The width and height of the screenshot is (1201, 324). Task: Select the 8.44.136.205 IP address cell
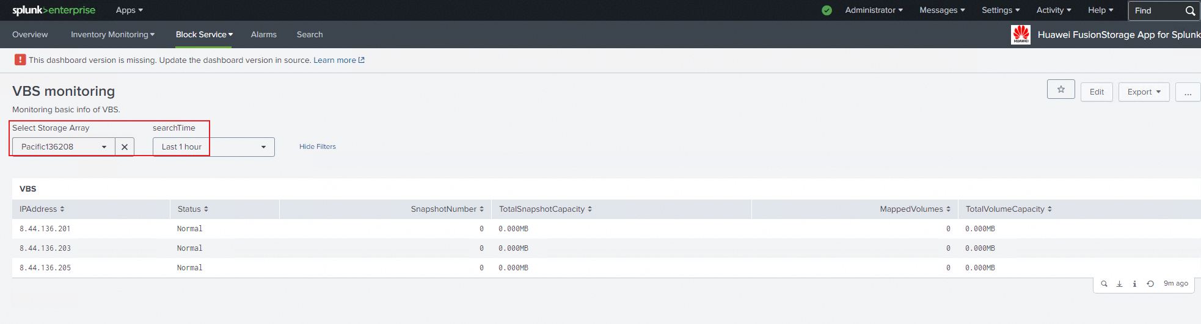coord(45,268)
